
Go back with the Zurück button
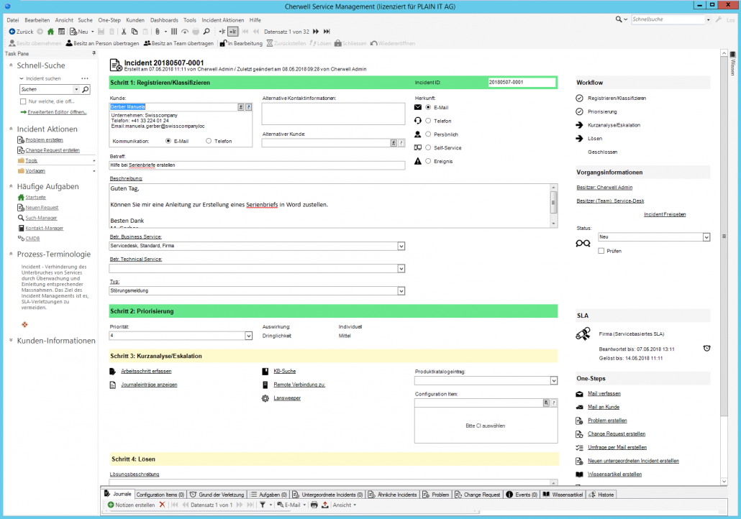pos(22,32)
